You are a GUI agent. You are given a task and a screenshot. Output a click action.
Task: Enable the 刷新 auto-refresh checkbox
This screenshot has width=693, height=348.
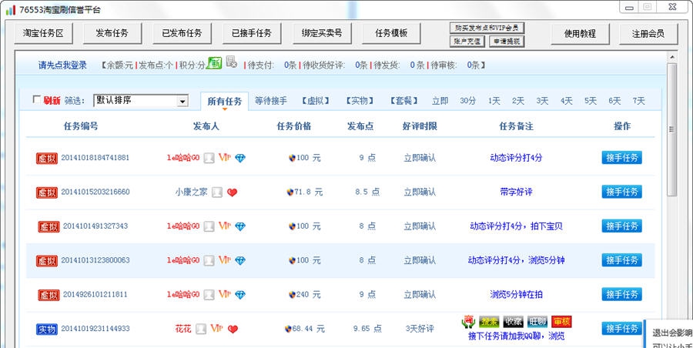pyautogui.click(x=37, y=99)
